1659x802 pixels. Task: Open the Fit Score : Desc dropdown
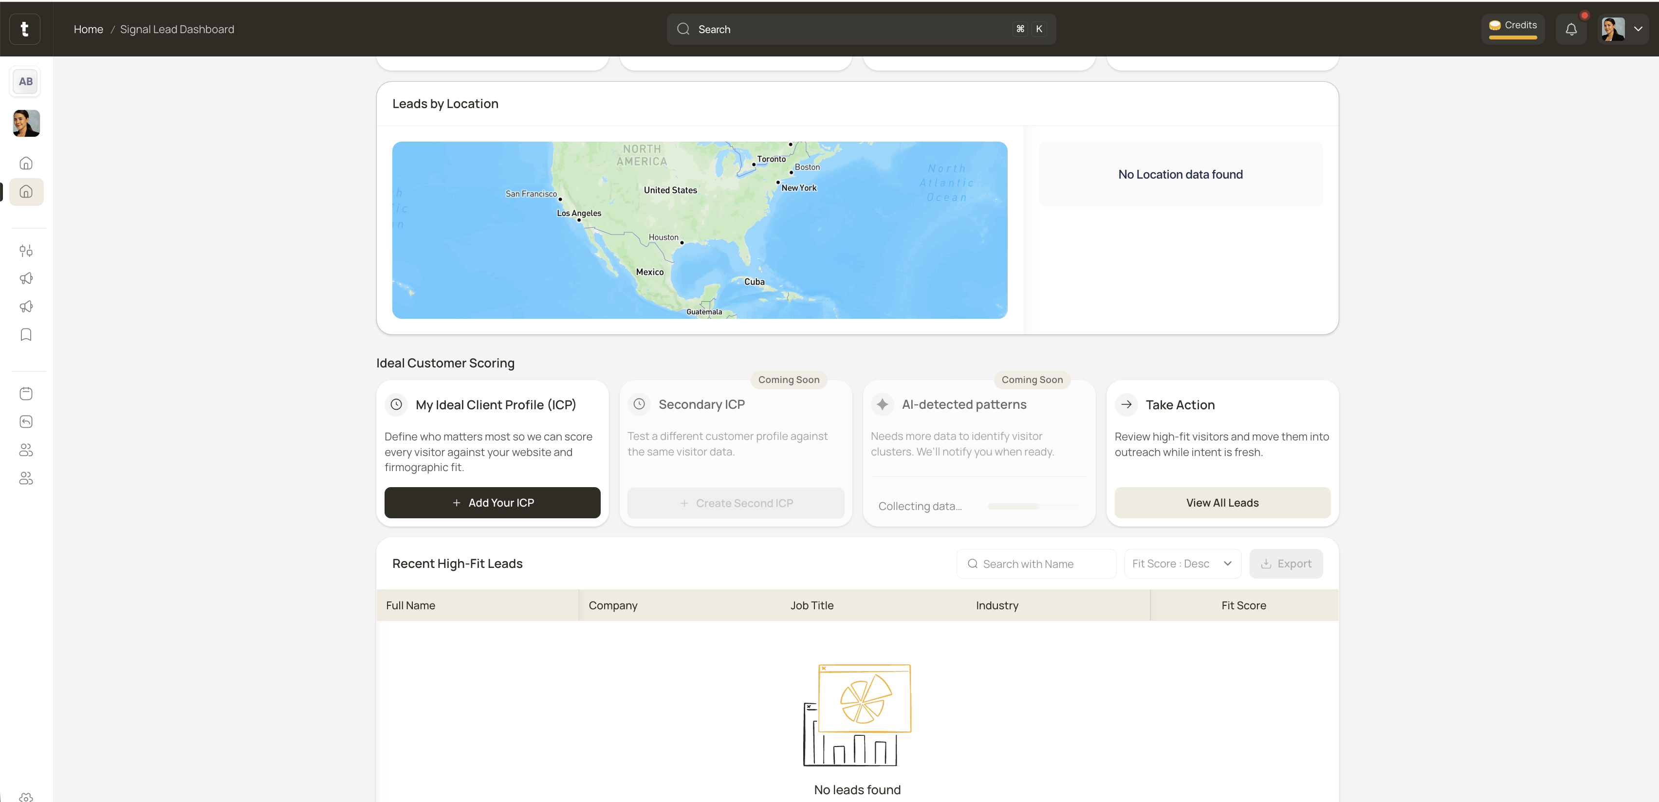click(x=1182, y=564)
